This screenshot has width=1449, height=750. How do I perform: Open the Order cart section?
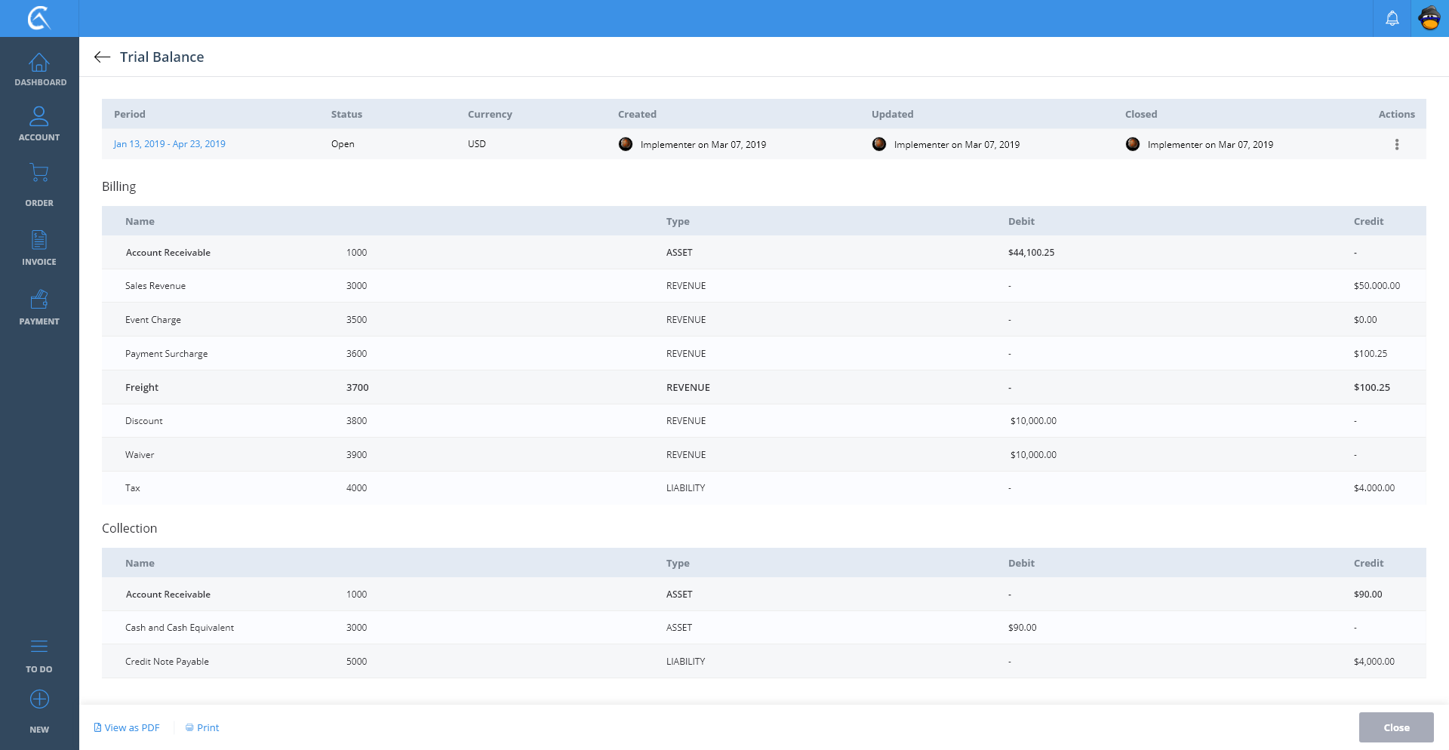coord(39,185)
